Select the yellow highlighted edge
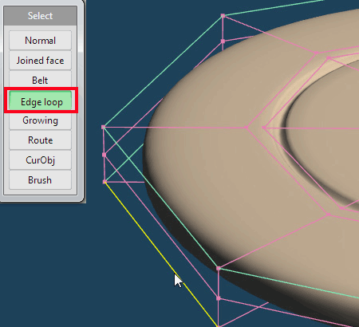The height and width of the screenshot is (327, 359). pos(161,254)
